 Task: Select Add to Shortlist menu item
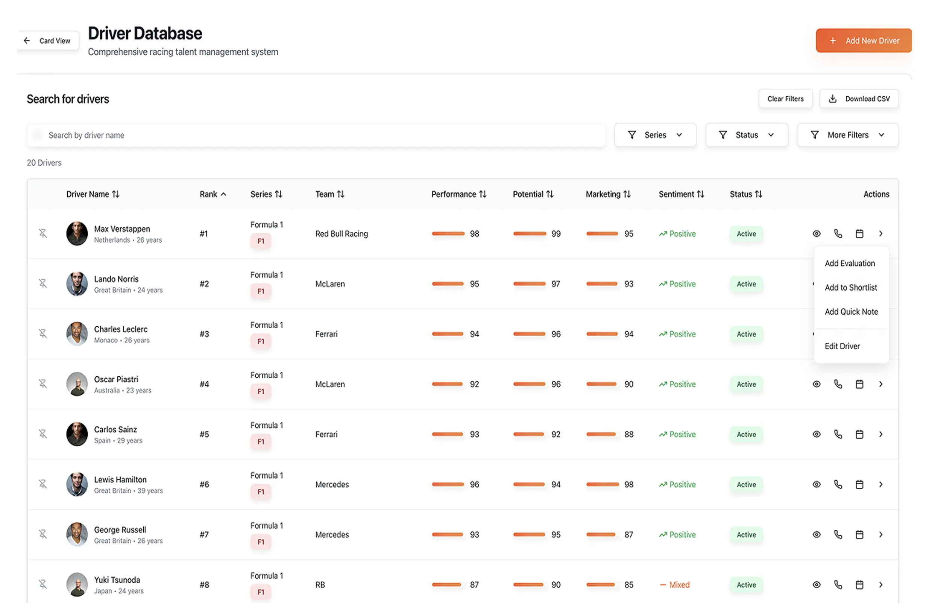(850, 288)
